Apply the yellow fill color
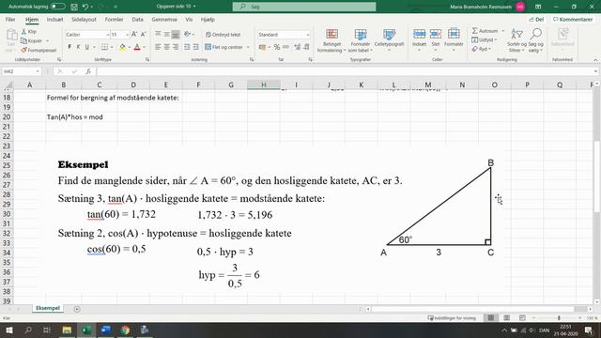The height and width of the screenshot is (338, 601). point(122,47)
